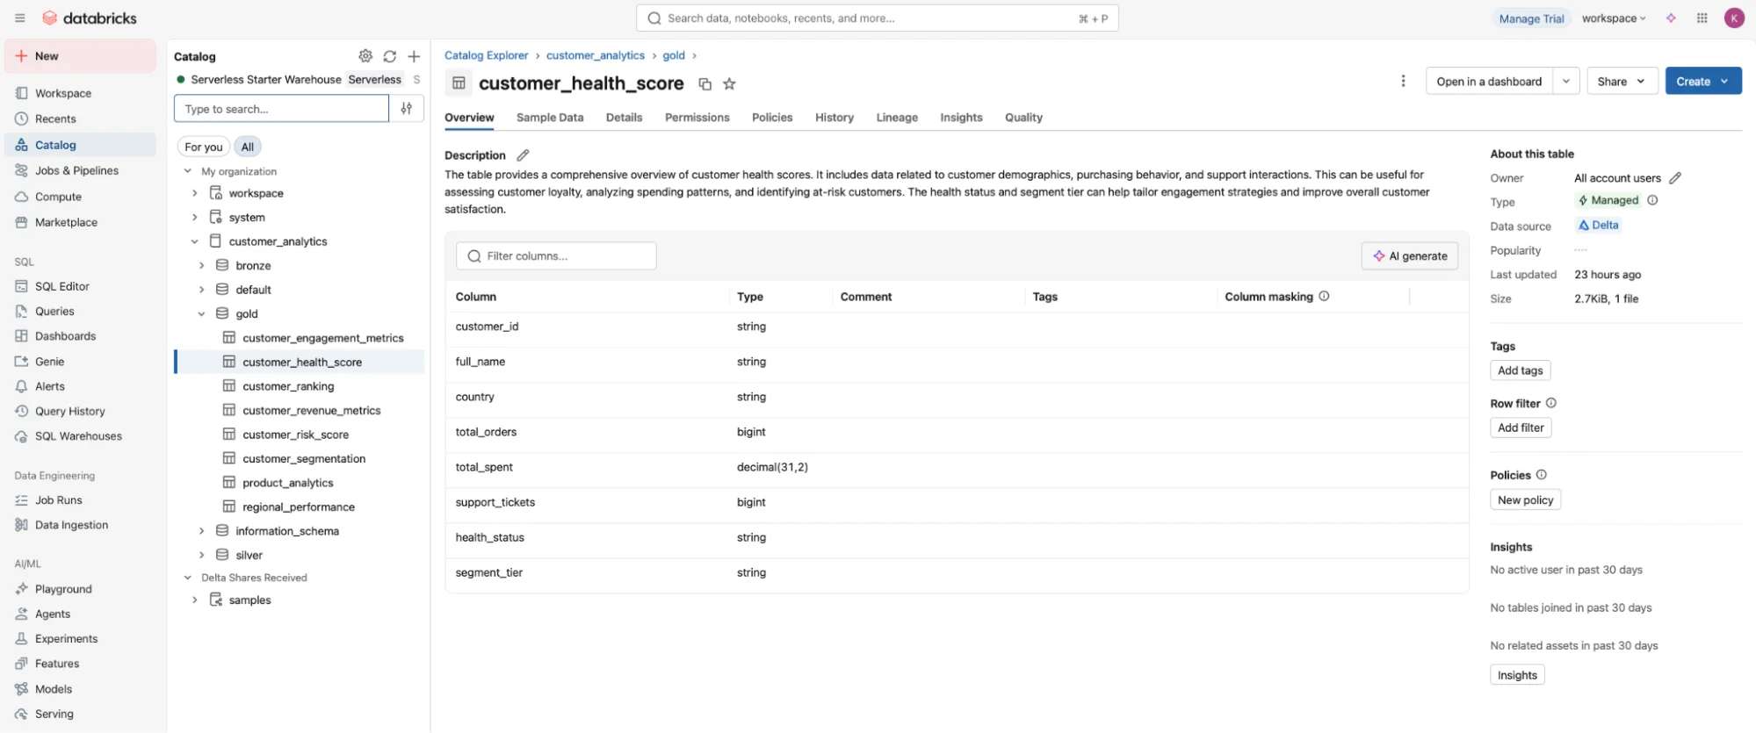Edit the table owner pencil
Screen dimensions: 1756x733
[1675, 178]
